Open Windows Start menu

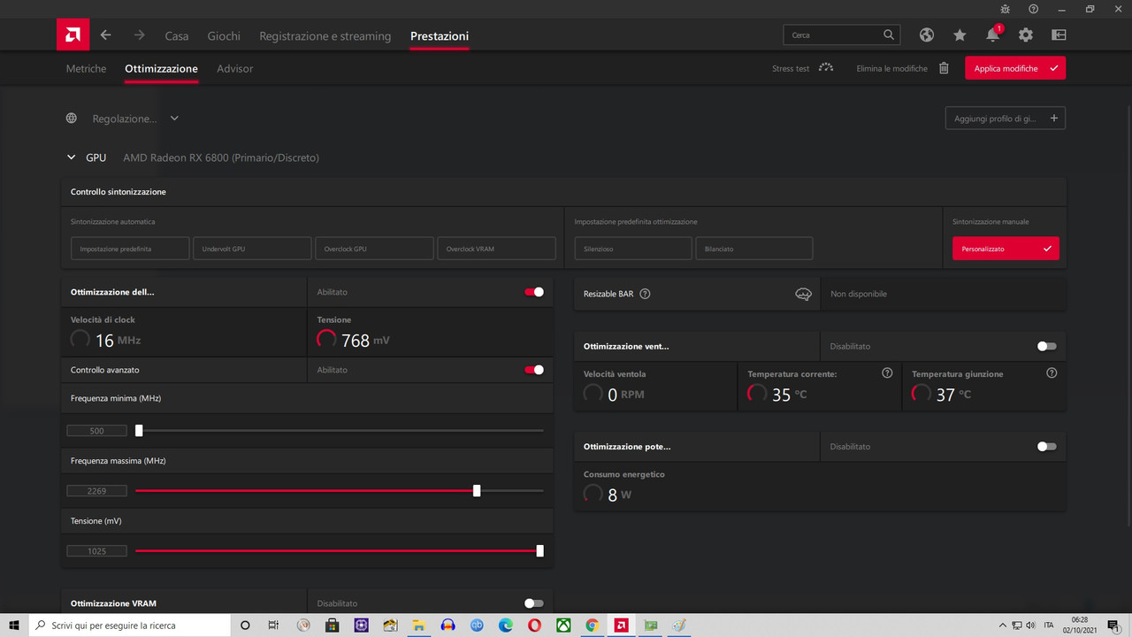(x=14, y=625)
